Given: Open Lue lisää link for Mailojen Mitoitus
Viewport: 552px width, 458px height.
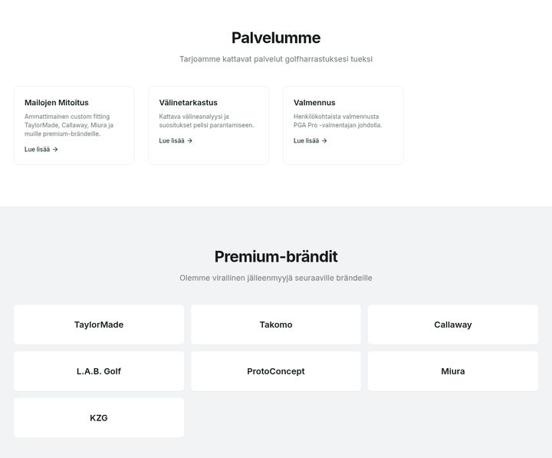Looking at the screenshot, I should 41,150.
